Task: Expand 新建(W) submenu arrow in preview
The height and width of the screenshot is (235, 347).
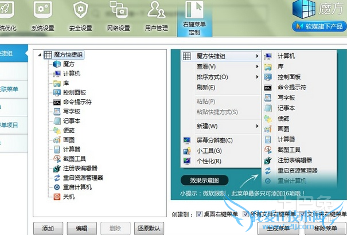Action: tap(257, 126)
